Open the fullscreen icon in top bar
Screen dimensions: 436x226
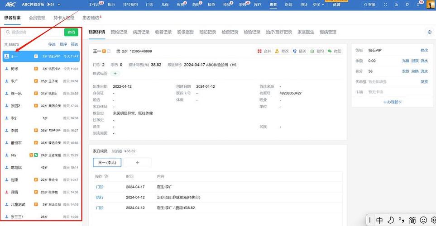[x=385, y=5]
